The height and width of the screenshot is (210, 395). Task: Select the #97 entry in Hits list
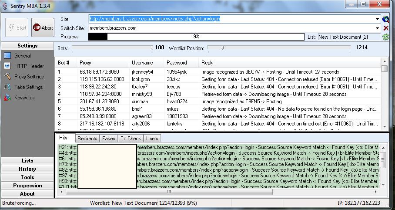[x=219, y=176]
